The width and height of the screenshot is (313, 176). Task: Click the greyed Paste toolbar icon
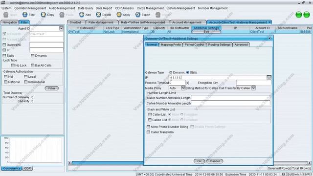point(62,15)
